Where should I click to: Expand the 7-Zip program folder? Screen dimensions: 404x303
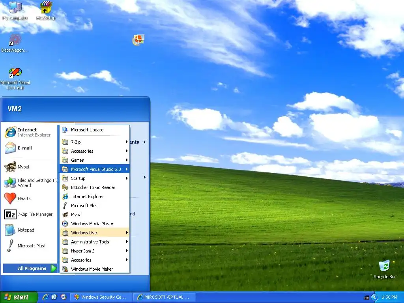tap(95, 142)
